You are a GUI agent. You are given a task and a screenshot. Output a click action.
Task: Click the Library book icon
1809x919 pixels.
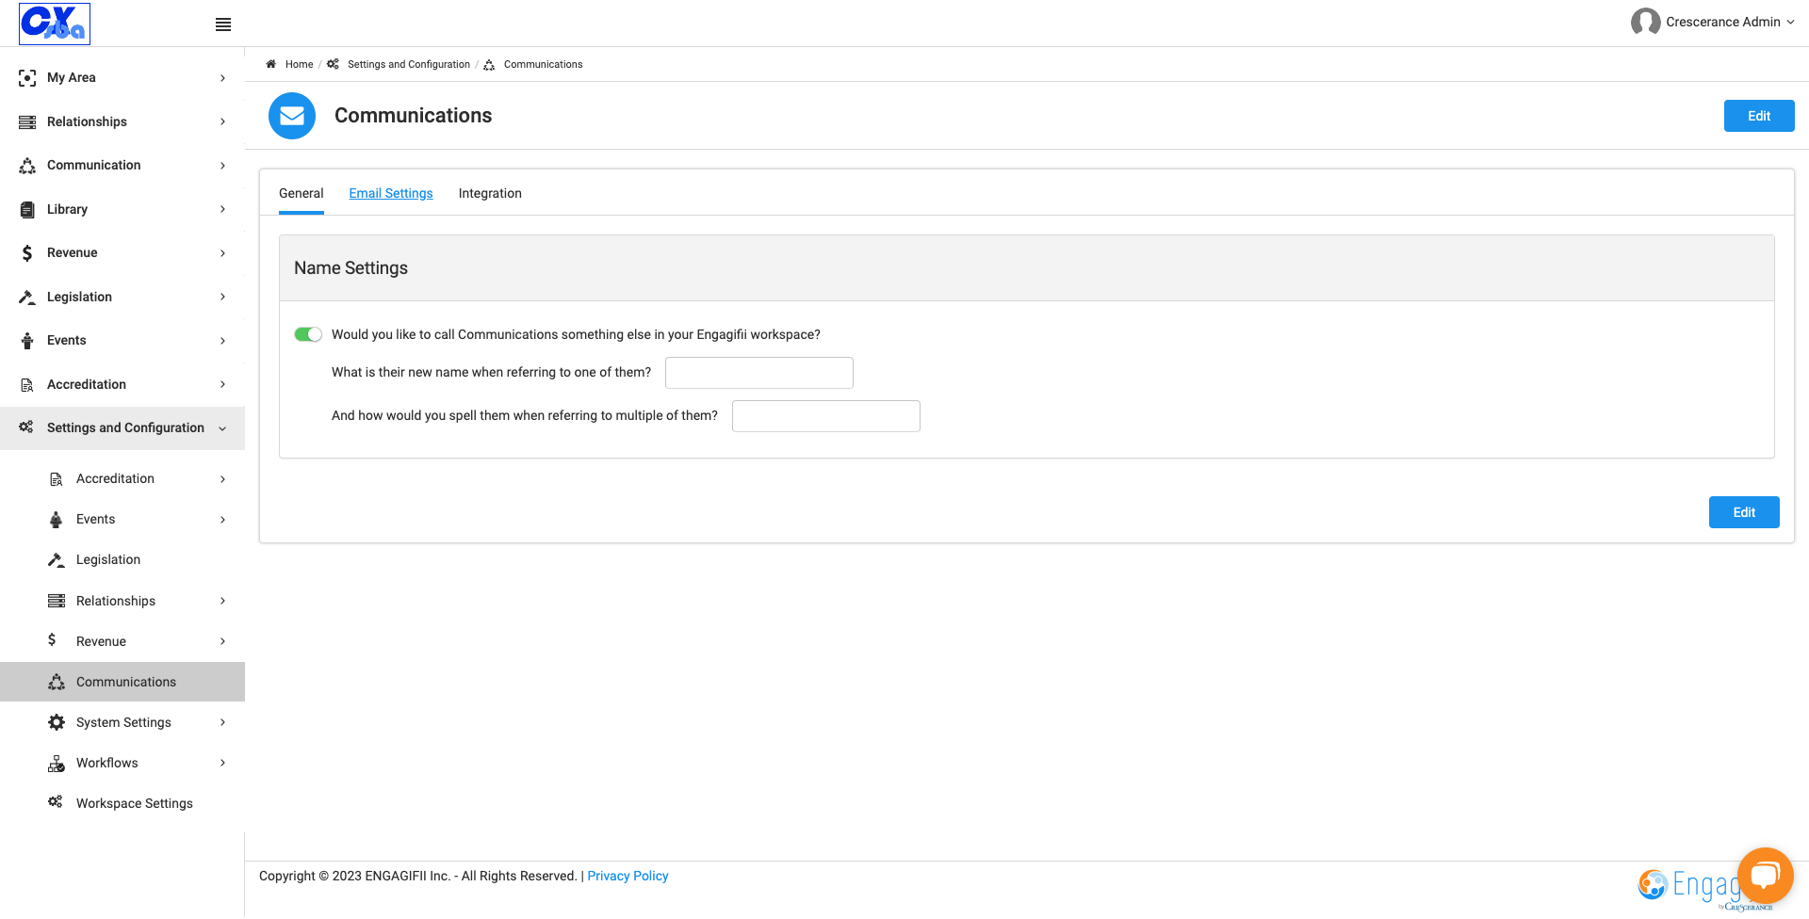point(27,209)
